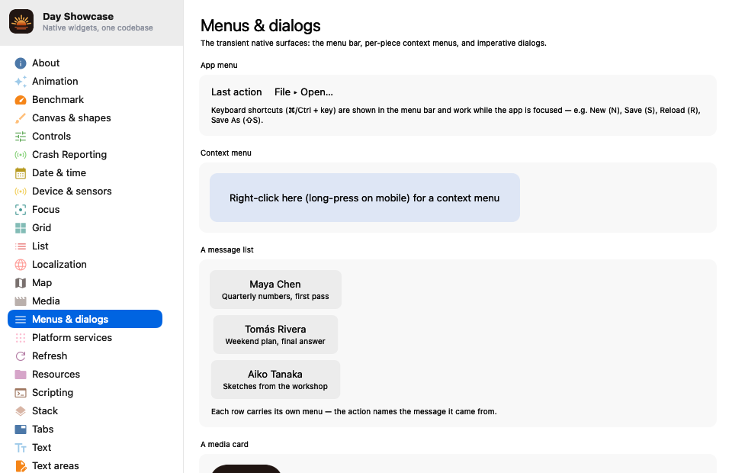
Task: Click the Media clapperboard icon
Action: (x=21, y=301)
